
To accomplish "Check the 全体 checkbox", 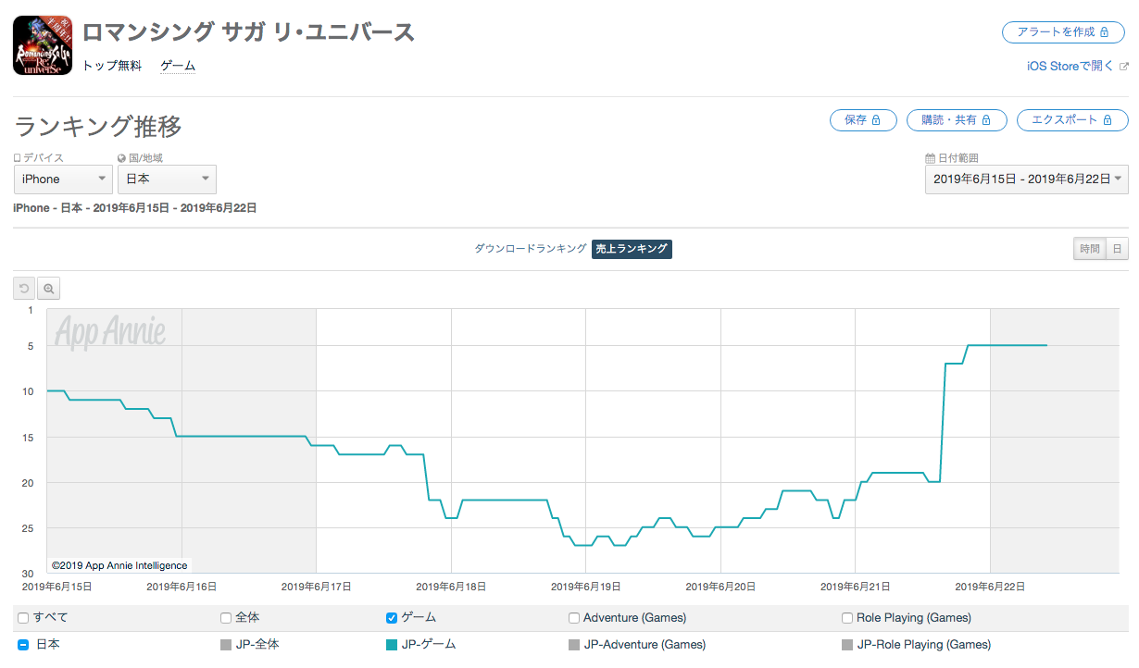I will pyautogui.click(x=226, y=618).
